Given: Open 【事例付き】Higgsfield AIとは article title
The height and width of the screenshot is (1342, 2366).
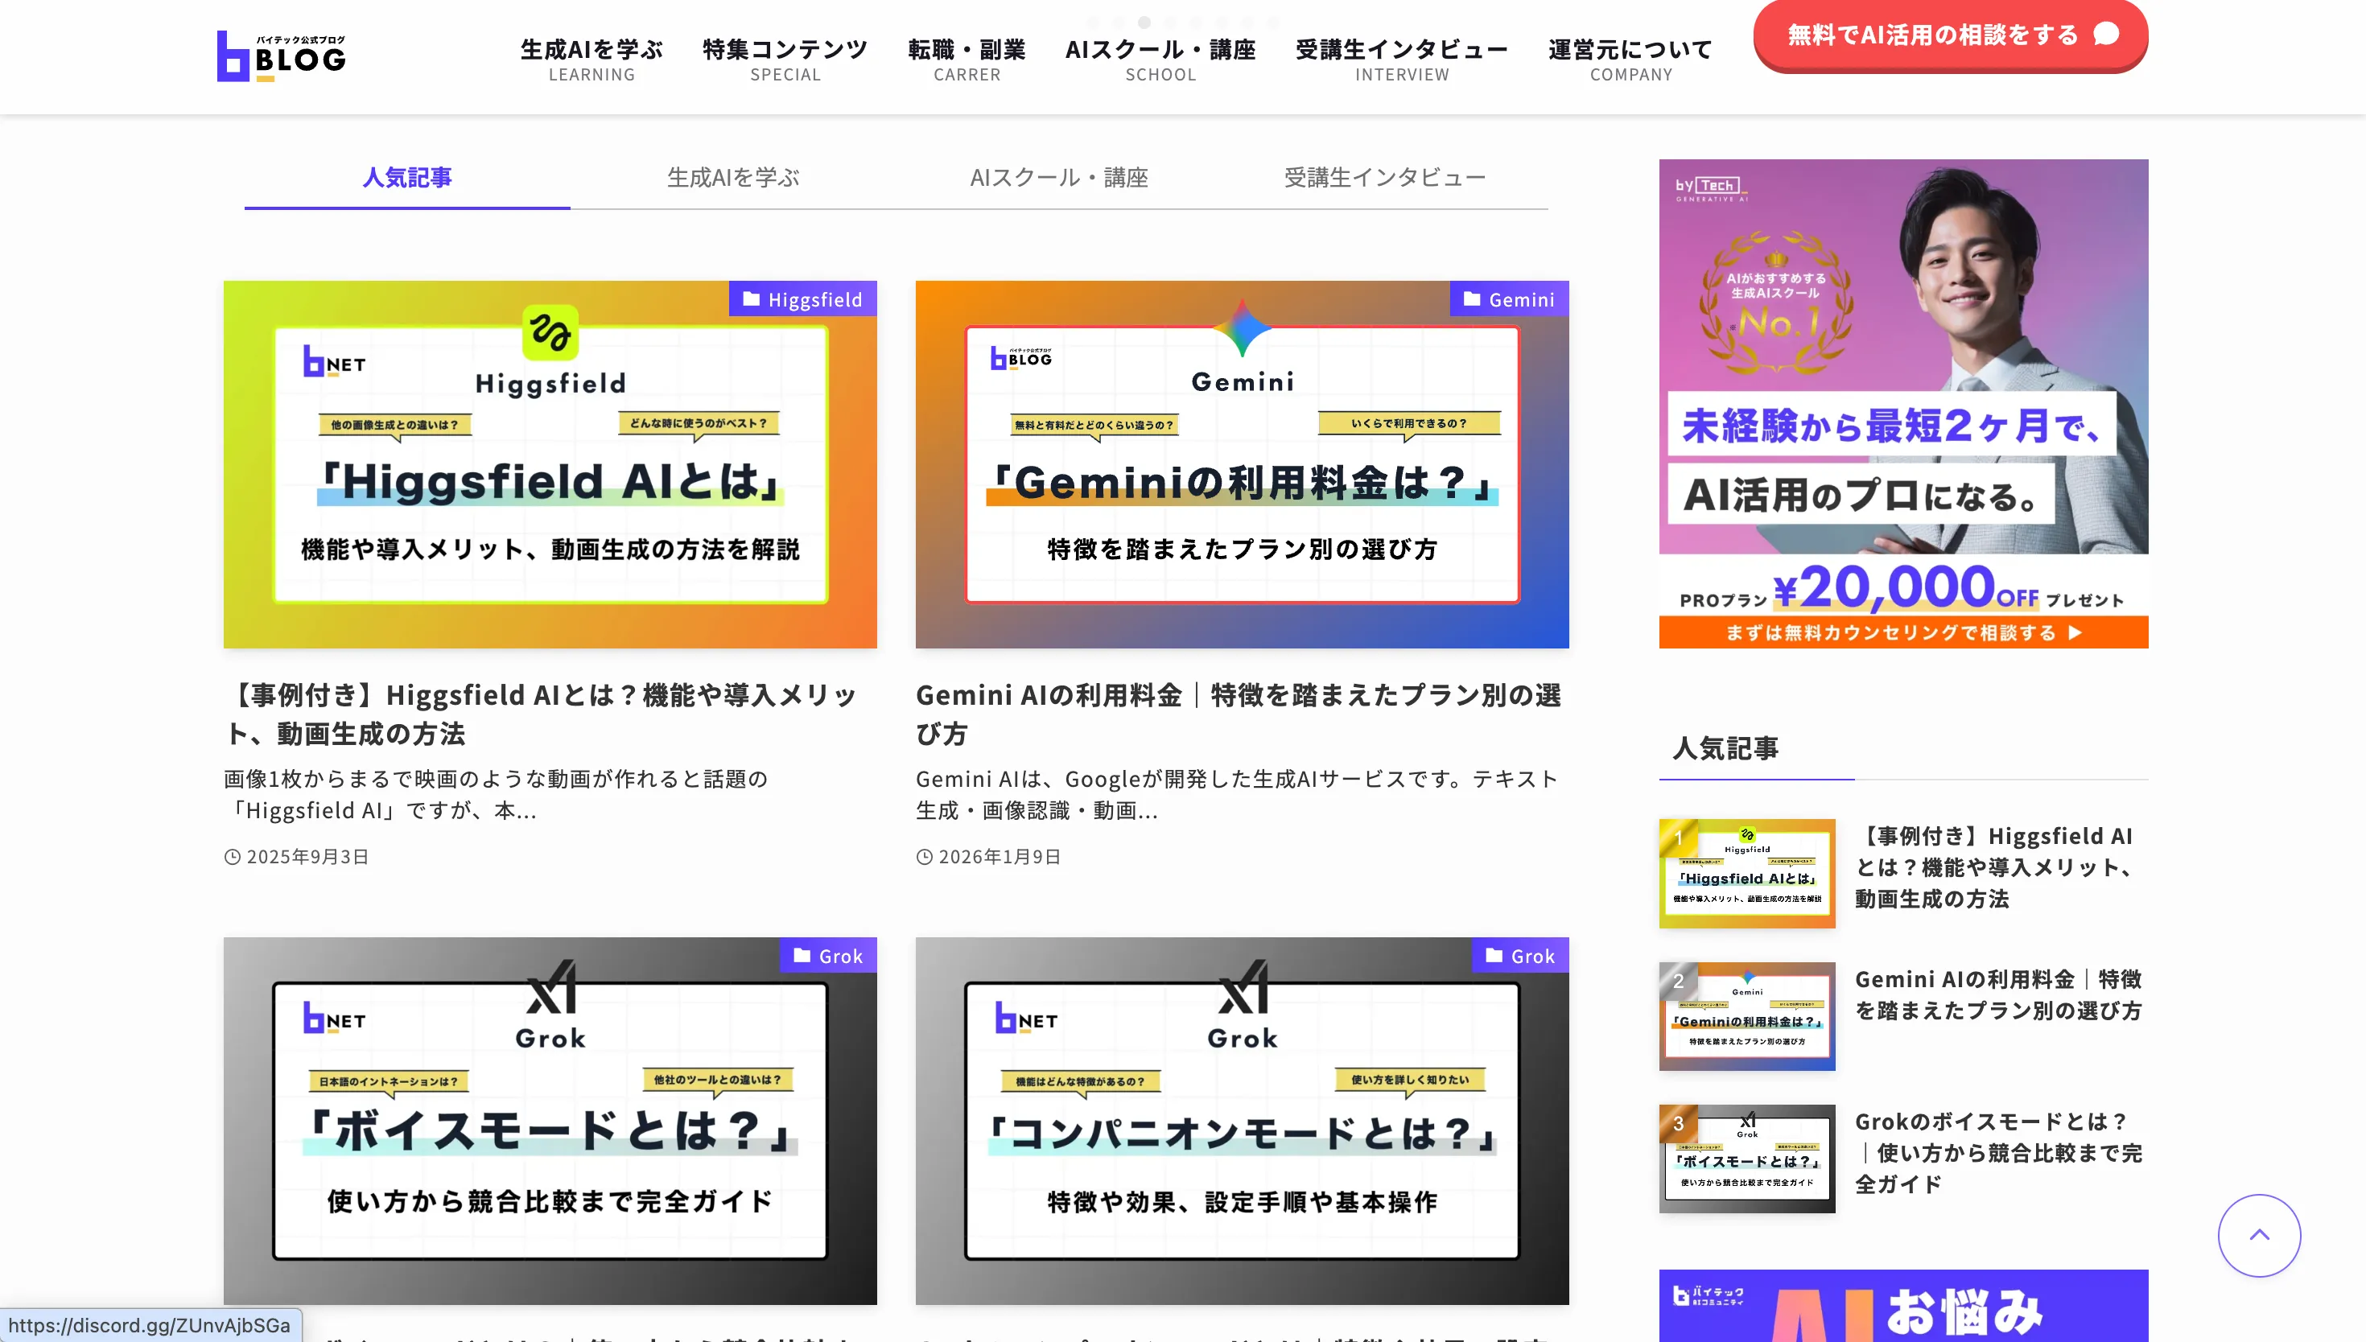Looking at the screenshot, I should [x=542, y=714].
